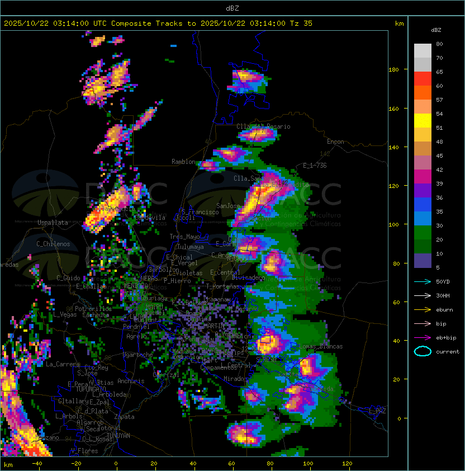Click the '180' km vertical axis tick label
This screenshot has width=465, height=471.
click(x=393, y=70)
